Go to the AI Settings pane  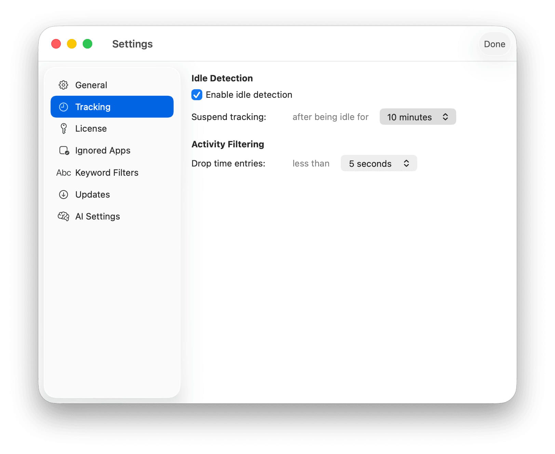[x=97, y=216]
